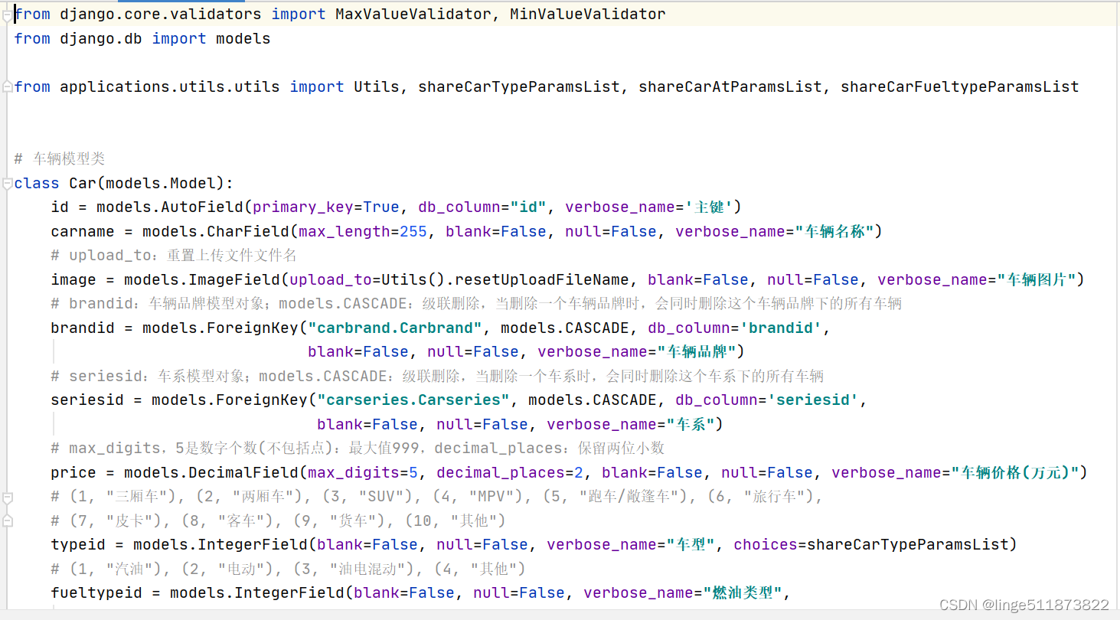Click the comment starting '# max_digits'

[358, 448]
